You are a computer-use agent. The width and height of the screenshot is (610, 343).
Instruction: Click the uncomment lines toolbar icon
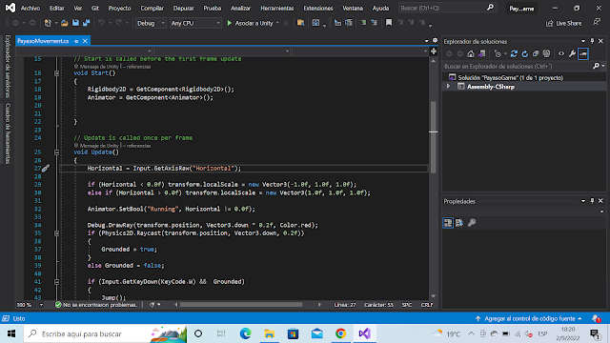(x=374, y=23)
